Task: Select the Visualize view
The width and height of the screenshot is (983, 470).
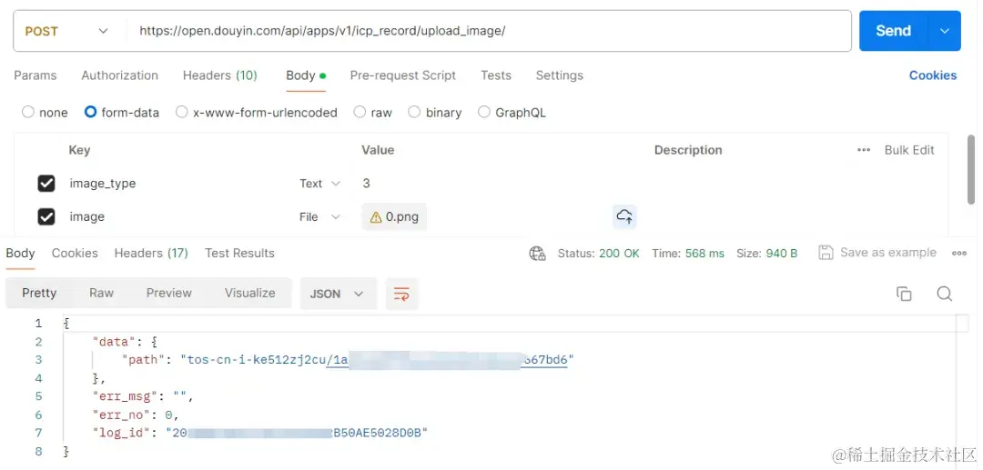Action: tap(250, 293)
